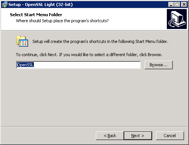Click empty area right of OpenSSL text in field
189x145 pixels.
click(86, 65)
